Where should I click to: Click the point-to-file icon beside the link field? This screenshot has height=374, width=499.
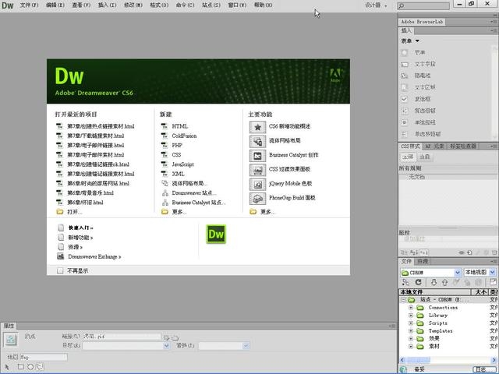[166, 337]
